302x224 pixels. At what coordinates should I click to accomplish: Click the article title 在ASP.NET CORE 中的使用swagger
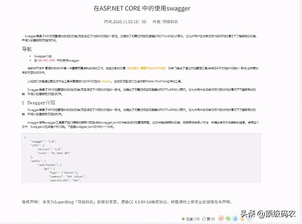coord(142,8)
